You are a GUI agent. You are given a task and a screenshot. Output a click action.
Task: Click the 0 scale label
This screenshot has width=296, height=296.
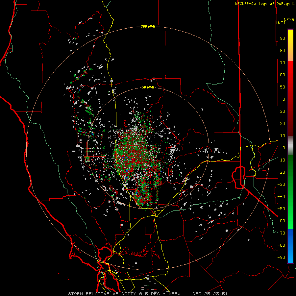[x=284, y=148]
